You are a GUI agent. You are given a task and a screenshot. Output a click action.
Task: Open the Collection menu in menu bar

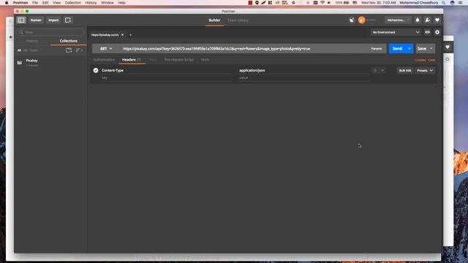(x=73, y=3)
